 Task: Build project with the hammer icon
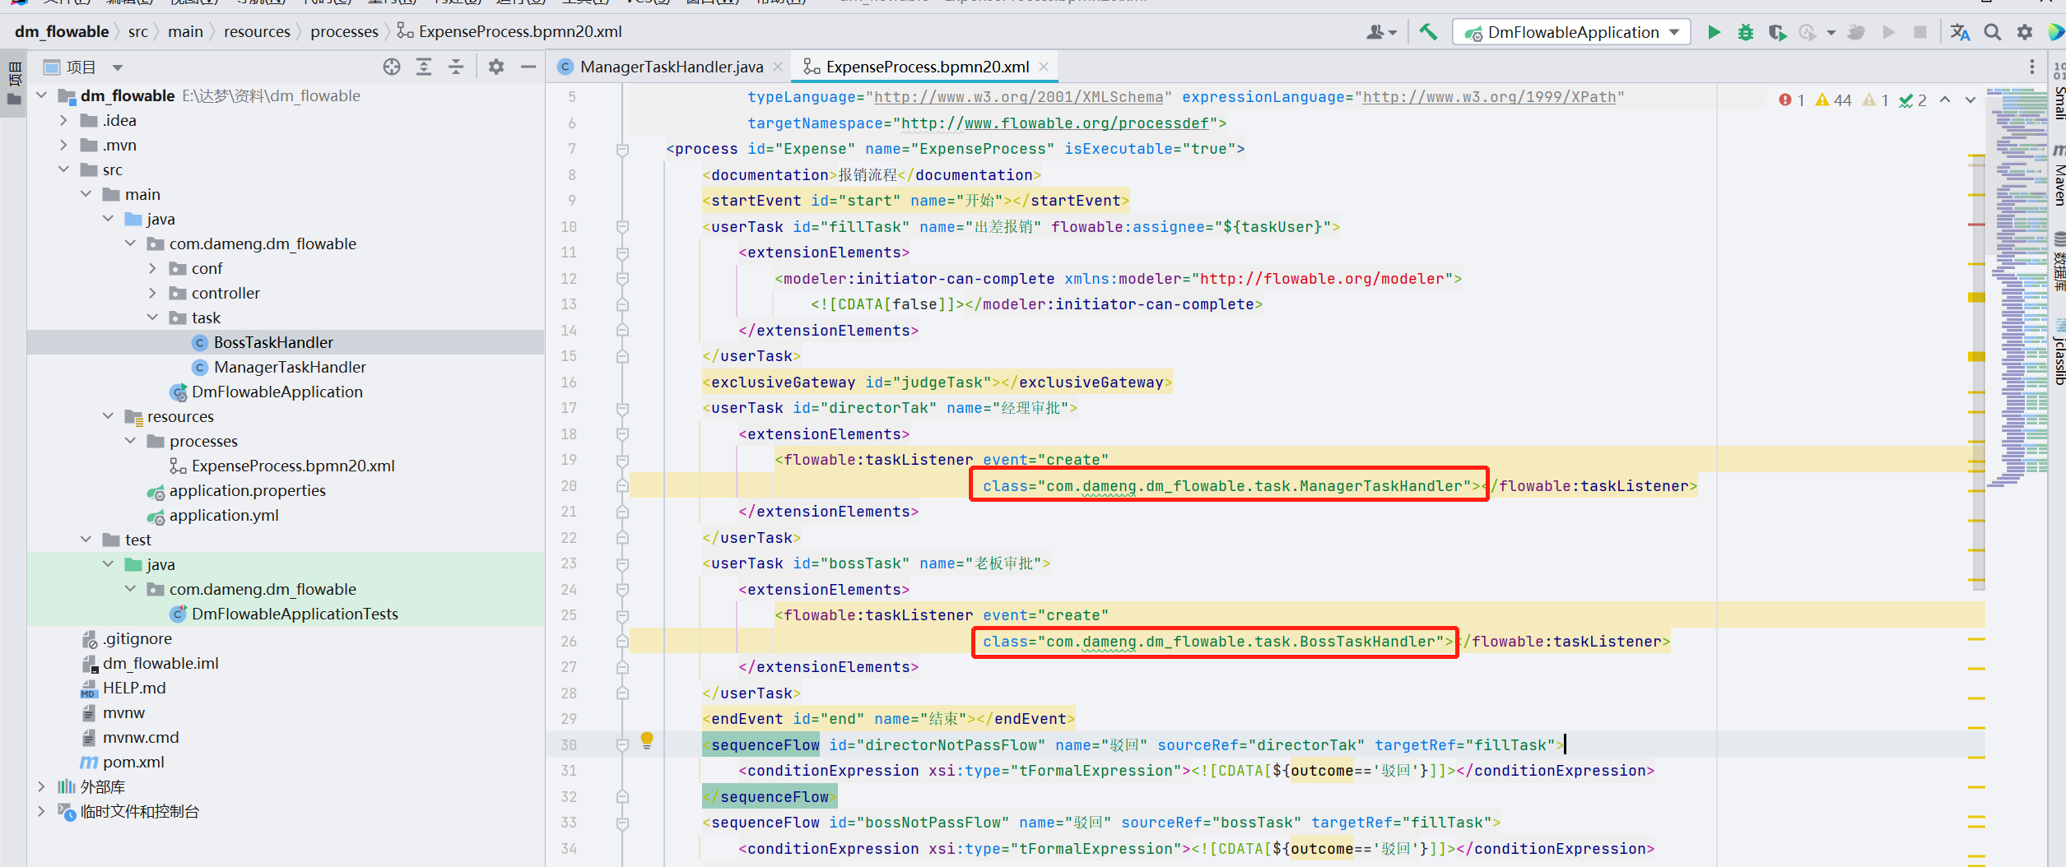point(1428,32)
